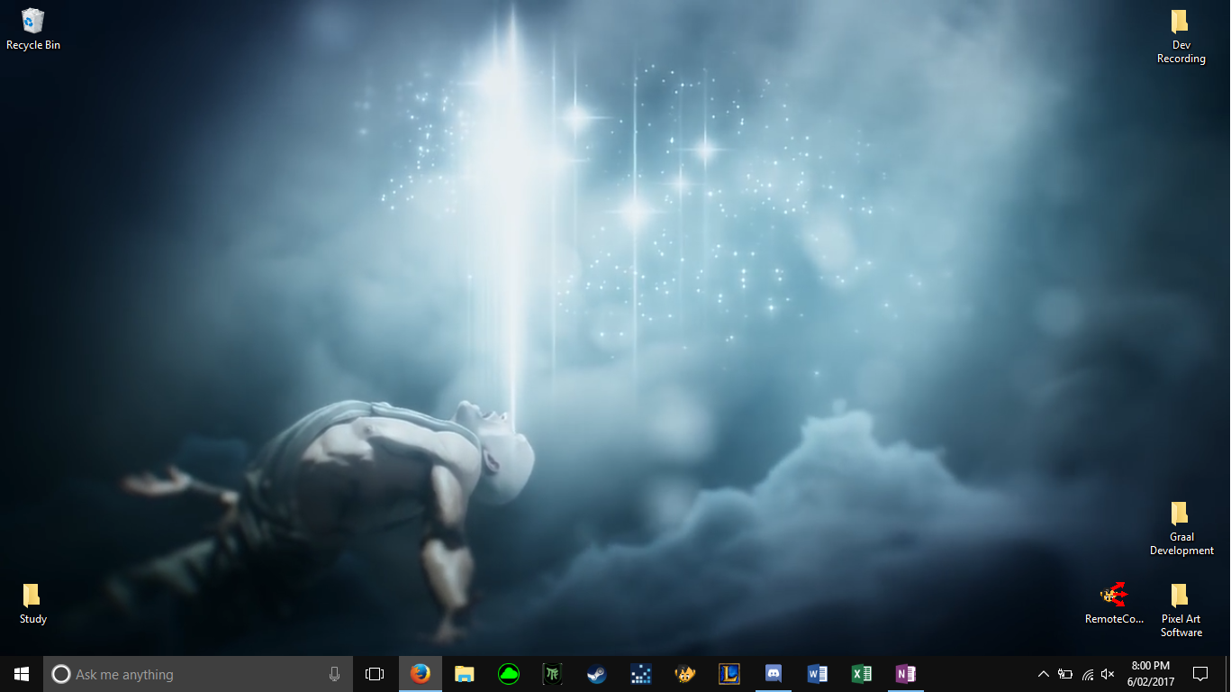Click the green cloud taskbar icon
The width and height of the screenshot is (1231, 692).
(508, 674)
